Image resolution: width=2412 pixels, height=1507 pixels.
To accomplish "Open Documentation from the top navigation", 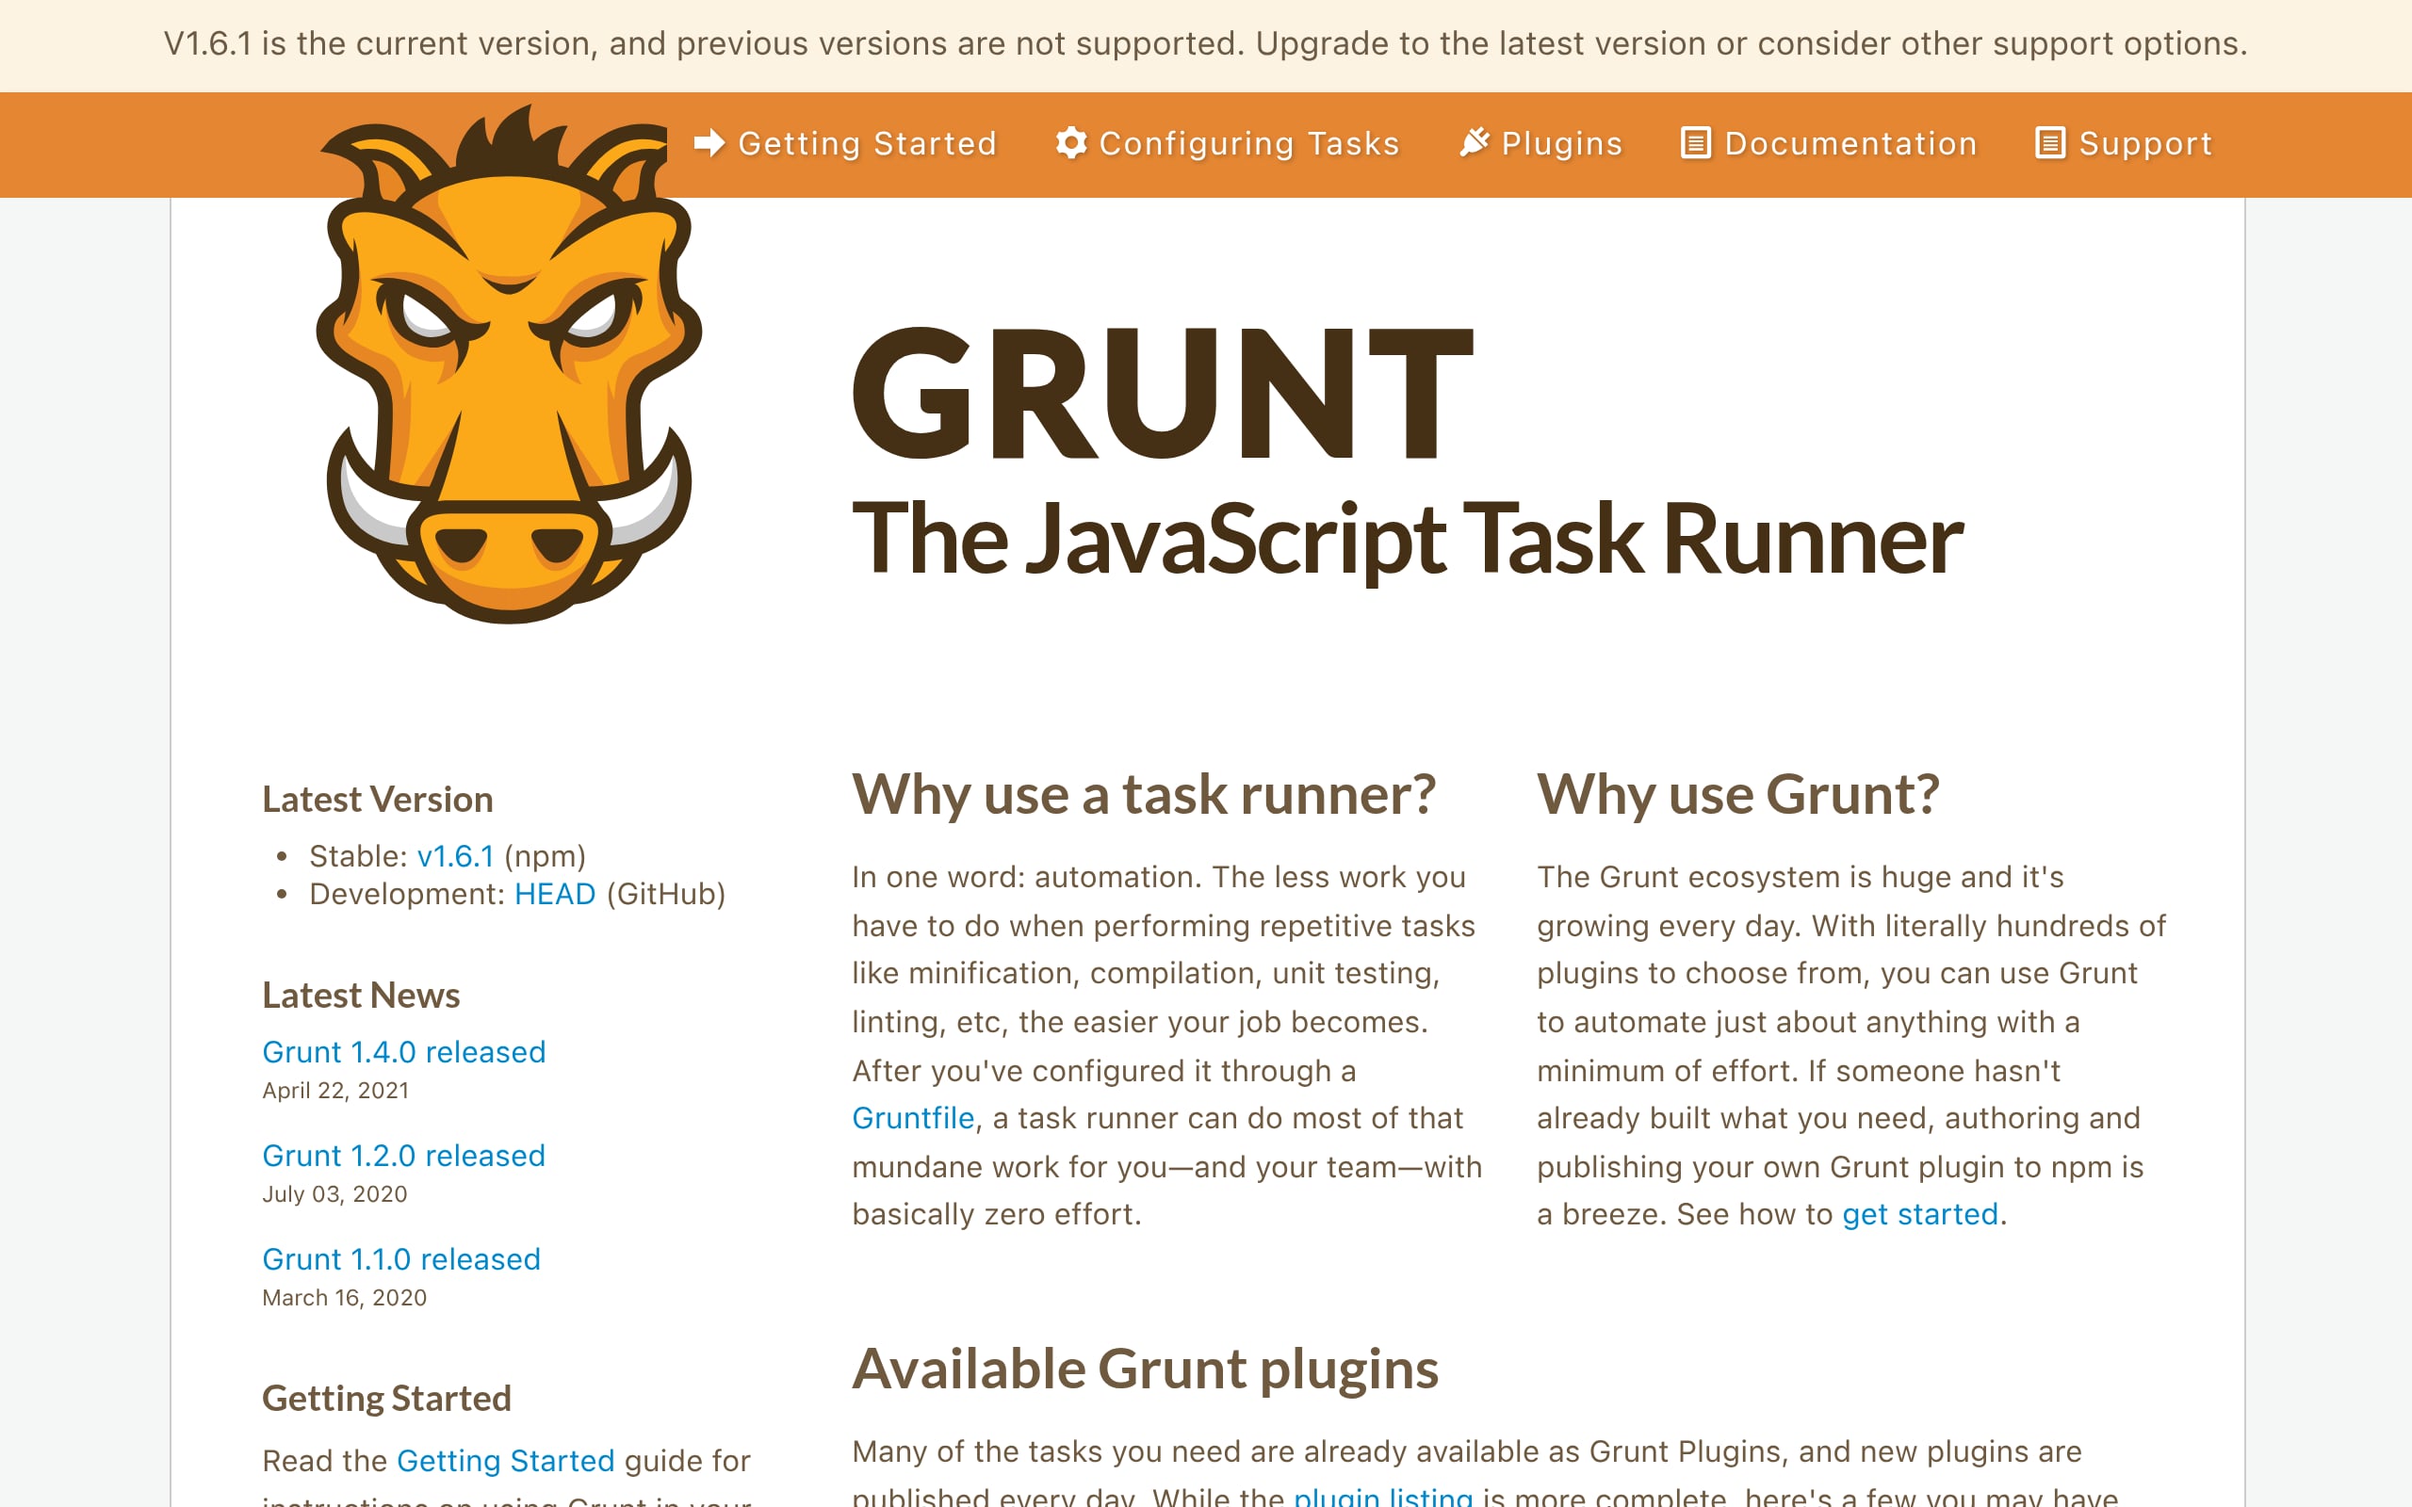I will click(x=1850, y=142).
